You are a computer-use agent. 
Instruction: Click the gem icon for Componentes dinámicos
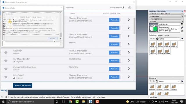(x=6, y=69)
